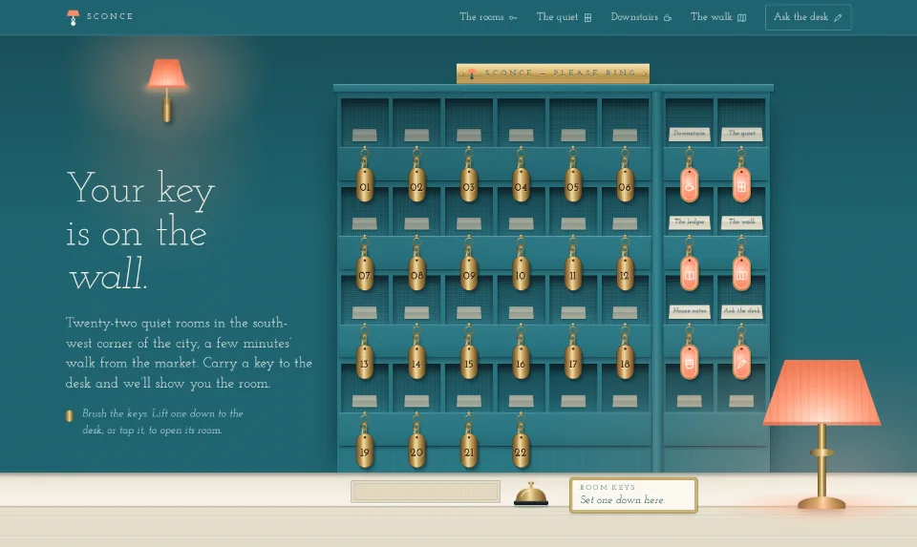Viewport: 917px width, 547px height.
Task: Choose brass room key 21
Action: pos(468,451)
